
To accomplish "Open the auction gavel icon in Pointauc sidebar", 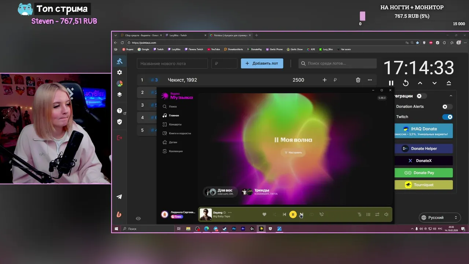I will click(x=119, y=61).
